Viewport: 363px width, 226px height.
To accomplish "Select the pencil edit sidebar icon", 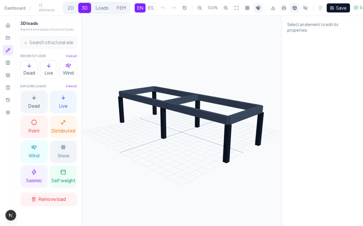I will [x=8, y=50].
